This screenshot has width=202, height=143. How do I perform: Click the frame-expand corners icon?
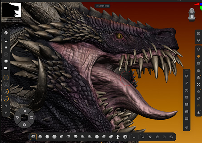pyautogui.click(x=198, y=84)
